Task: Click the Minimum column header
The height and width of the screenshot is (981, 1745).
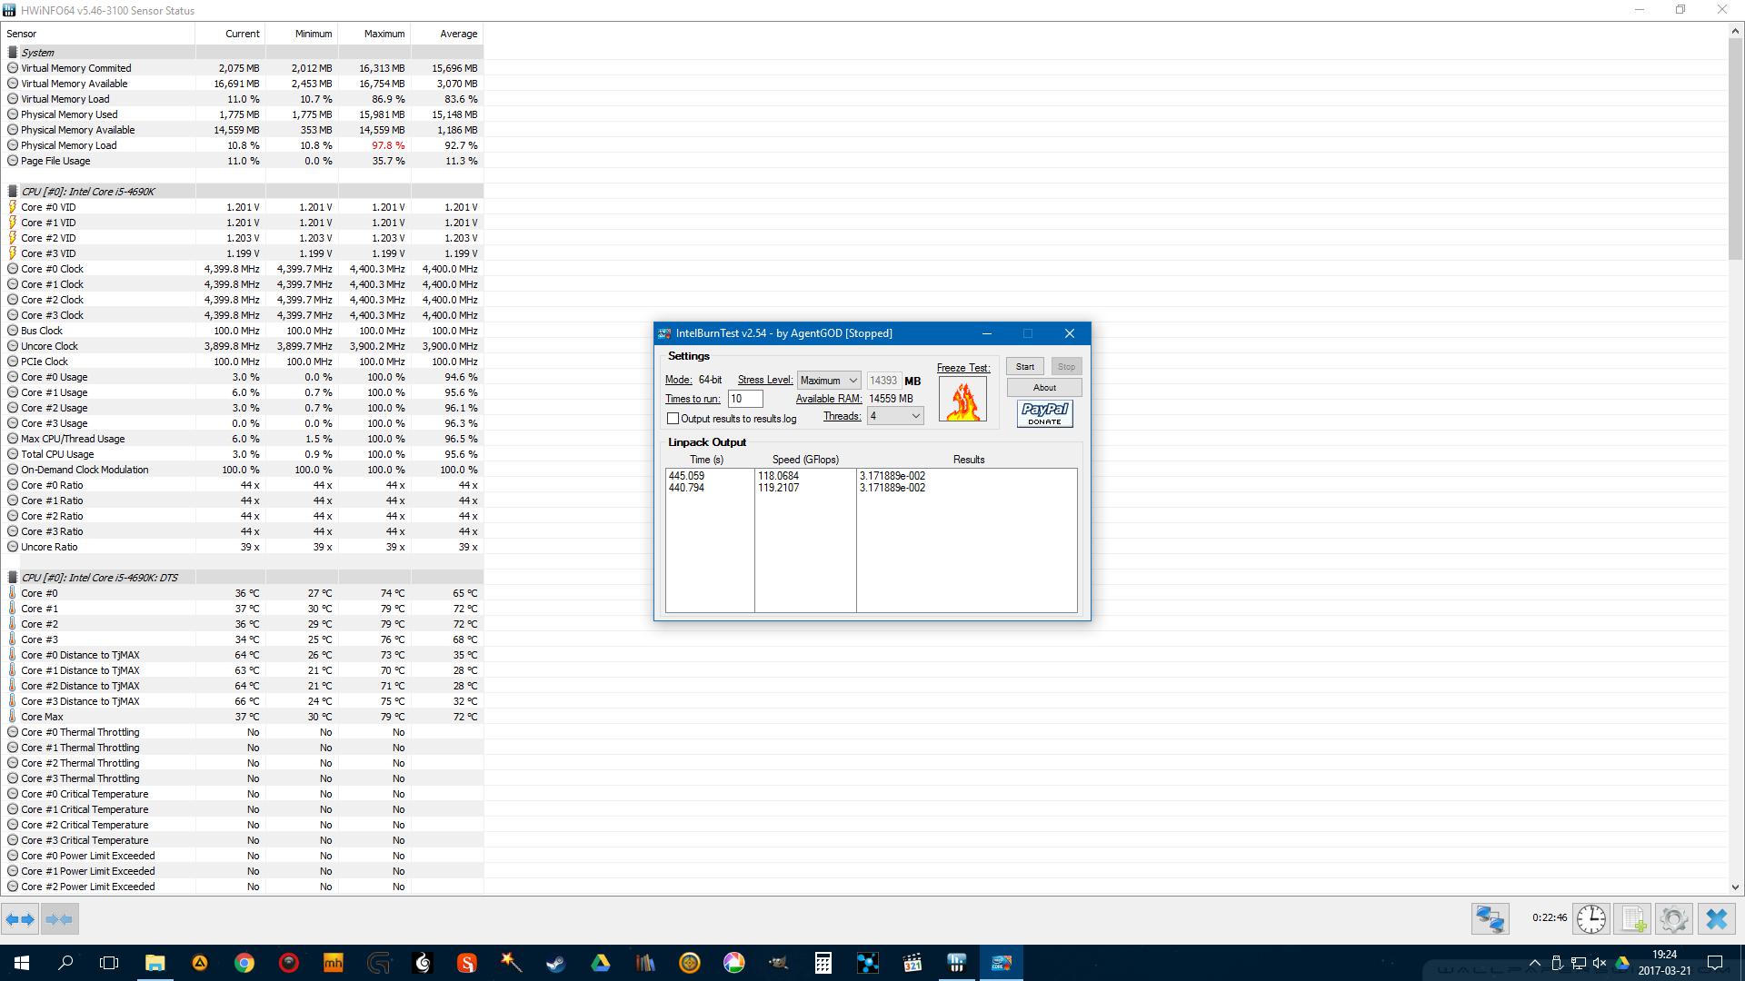Action: (302, 34)
